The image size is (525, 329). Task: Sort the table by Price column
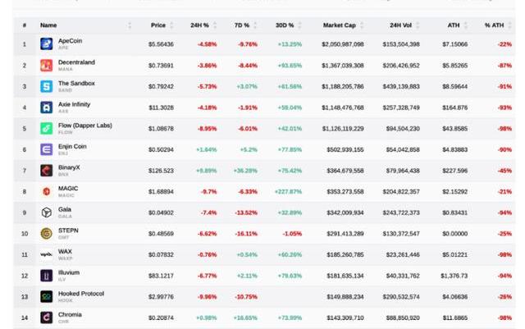tap(157, 25)
